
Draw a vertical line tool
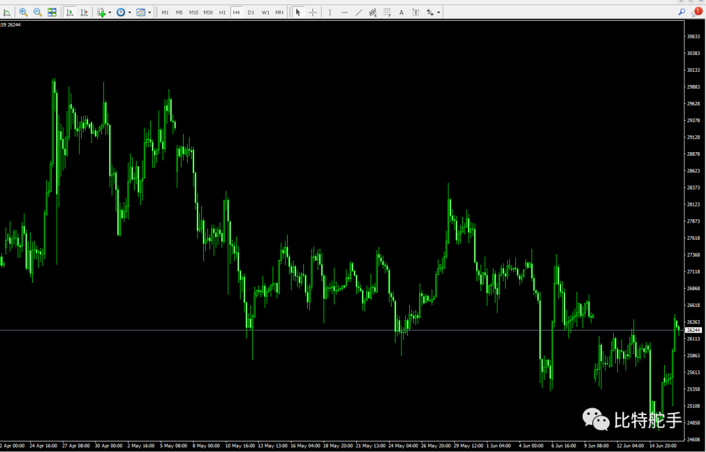pyautogui.click(x=330, y=12)
